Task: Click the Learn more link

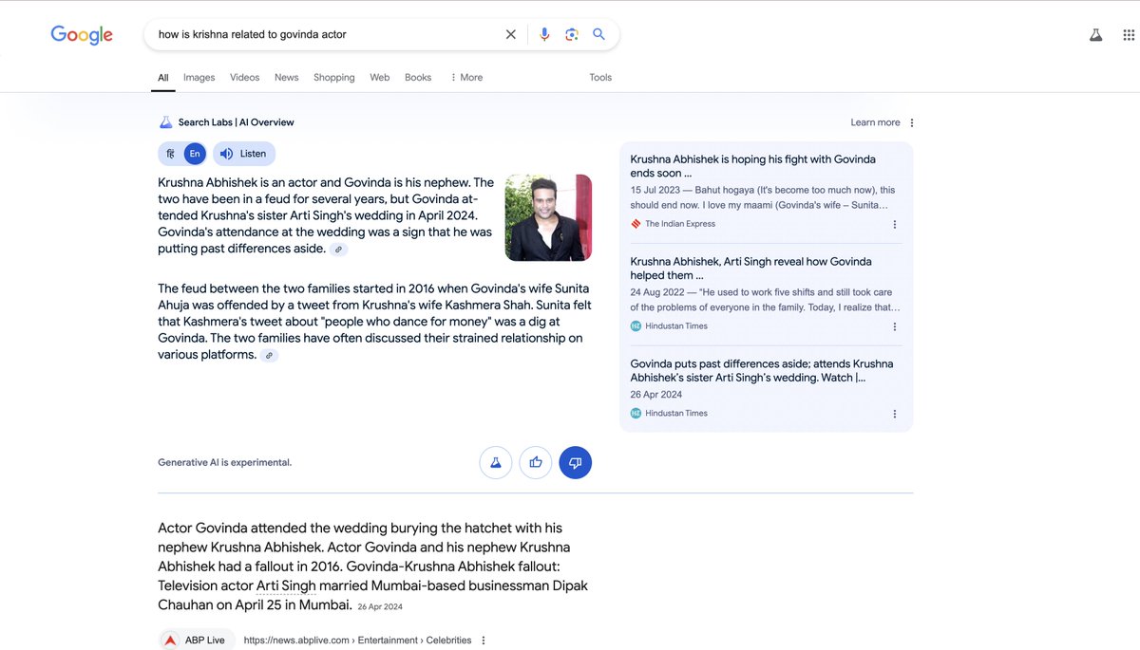Action: 875,122
